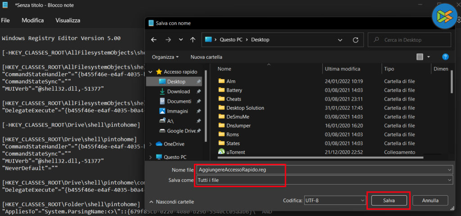Click the Nascondi cartelle toggle
Image resolution: width=461 pixels, height=216 pixels.
pyautogui.click(x=172, y=202)
